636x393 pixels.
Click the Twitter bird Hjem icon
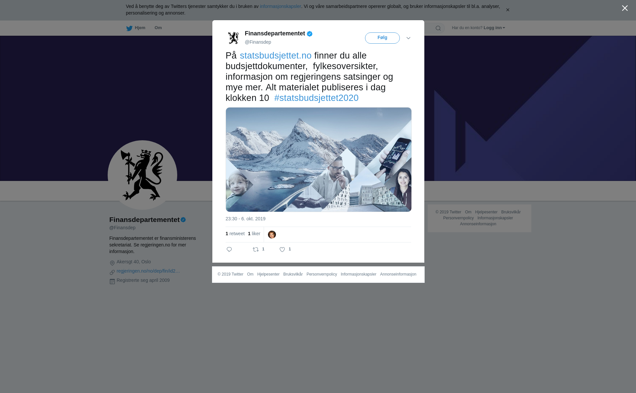[129, 28]
